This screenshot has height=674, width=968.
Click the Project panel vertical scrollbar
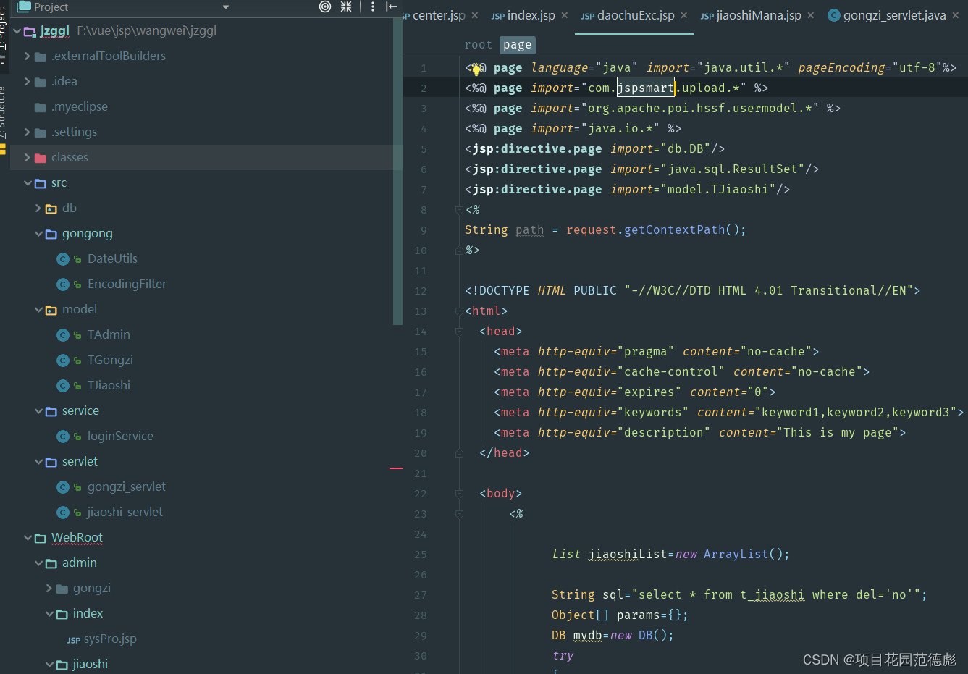pos(397,172)
